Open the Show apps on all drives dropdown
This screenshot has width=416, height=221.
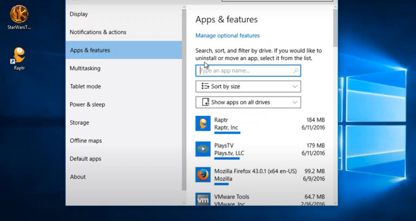248,102
